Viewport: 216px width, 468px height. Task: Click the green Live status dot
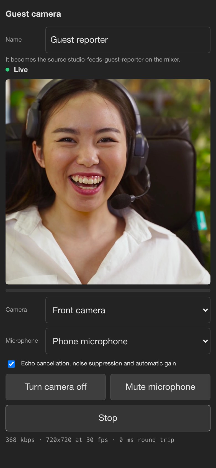7,70
